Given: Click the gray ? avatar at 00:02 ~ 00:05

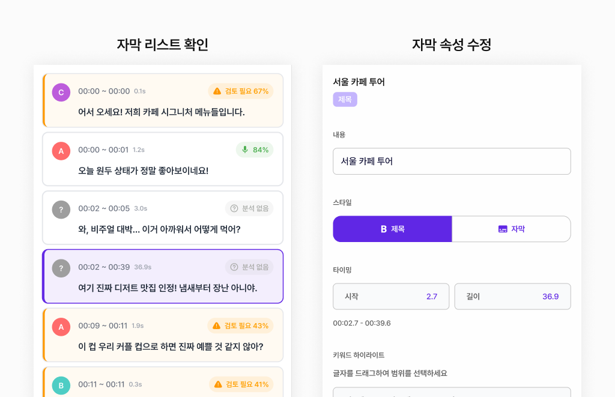Looking at the screenshot, I should click(61, 210).
